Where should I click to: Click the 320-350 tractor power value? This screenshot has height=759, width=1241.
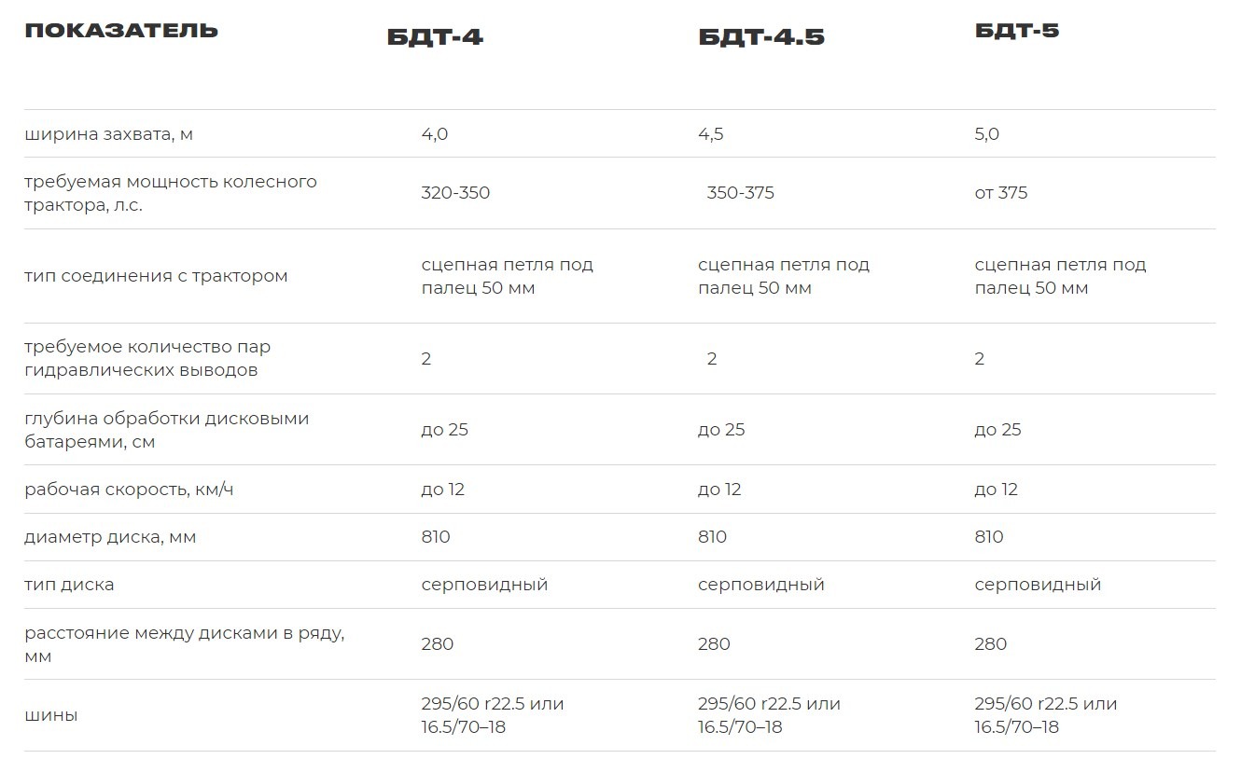[x=455, y=193]
